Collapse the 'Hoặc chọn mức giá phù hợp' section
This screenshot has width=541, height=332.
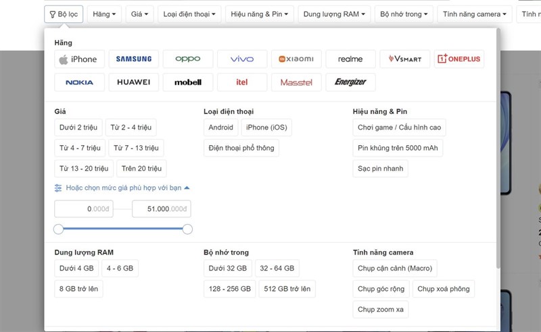pos(122,188)
